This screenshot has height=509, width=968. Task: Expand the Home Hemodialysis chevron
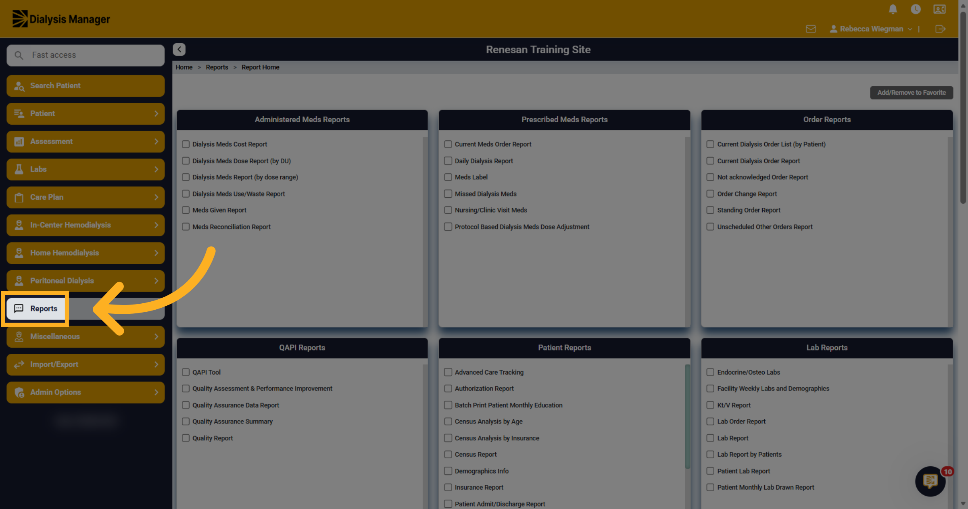tap(156, 253)
